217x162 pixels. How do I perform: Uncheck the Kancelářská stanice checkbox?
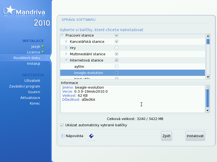pos(117,41)
